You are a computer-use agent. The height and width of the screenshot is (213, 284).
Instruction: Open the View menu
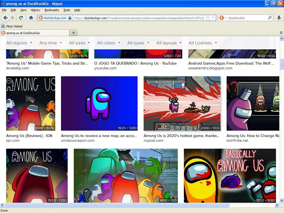pyautogui.click(x=23, y=10)
